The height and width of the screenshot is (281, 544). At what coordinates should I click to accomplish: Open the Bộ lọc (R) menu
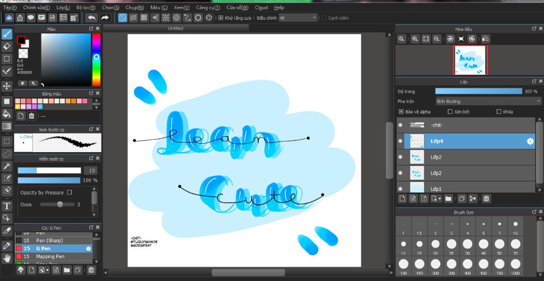pyautogui.click(x=86, y=7)
